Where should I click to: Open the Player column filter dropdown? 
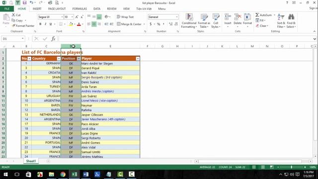(x=138, y=59)
